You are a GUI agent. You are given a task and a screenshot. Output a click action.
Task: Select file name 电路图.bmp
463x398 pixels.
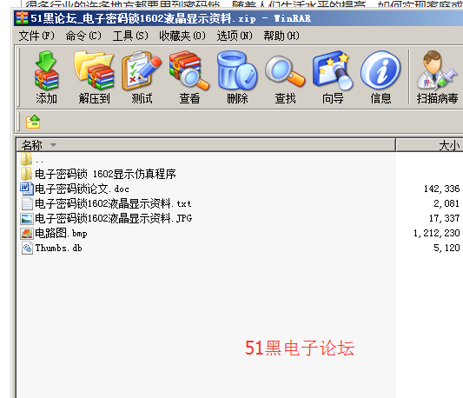(x=61, y=233)
